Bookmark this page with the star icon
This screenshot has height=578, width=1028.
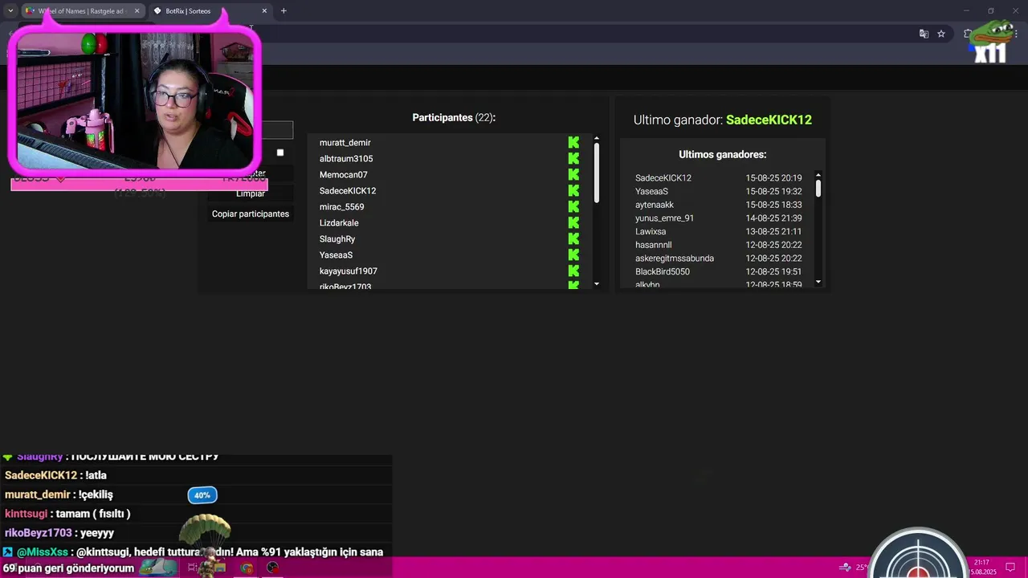coord(941,34)
